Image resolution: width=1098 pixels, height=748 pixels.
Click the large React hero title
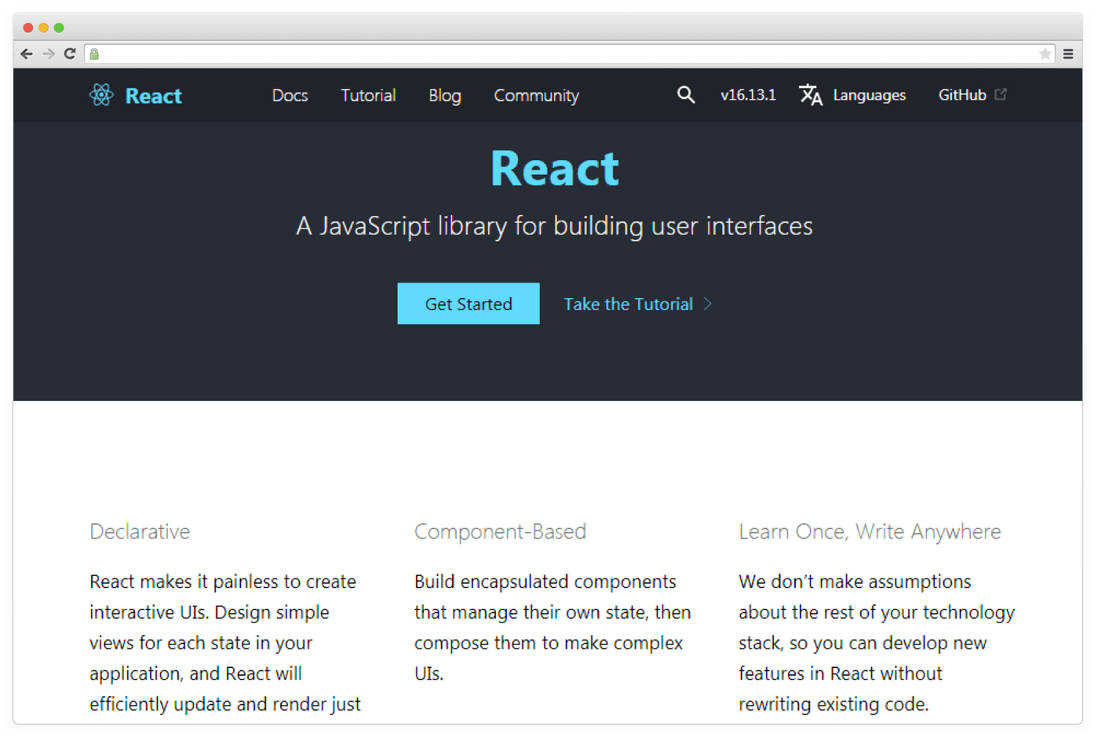coord(555,168)
